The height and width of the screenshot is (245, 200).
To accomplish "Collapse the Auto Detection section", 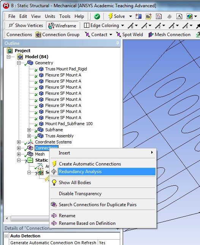I will (6, 236).
